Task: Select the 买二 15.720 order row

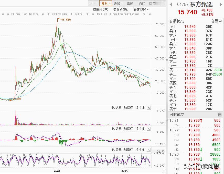Action: coord(195,74)
